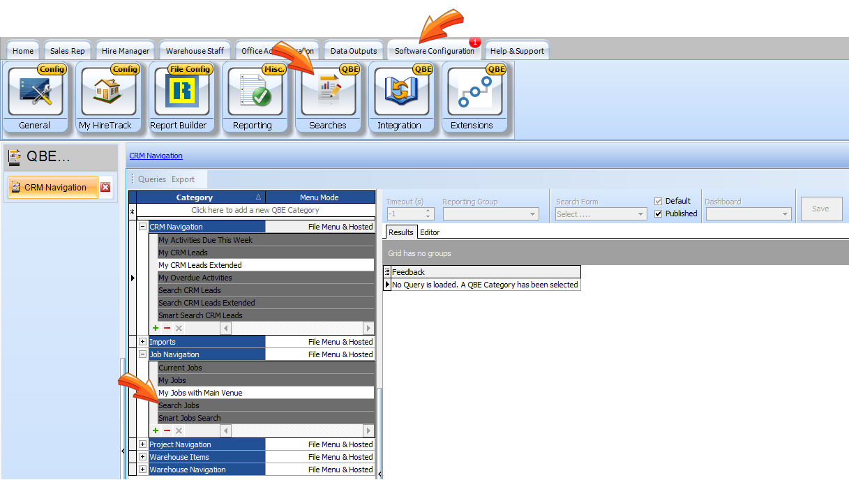This screenshot has height=480, width=849.
Task: Toggle the Default checkbox
Action: coord(658,202)
